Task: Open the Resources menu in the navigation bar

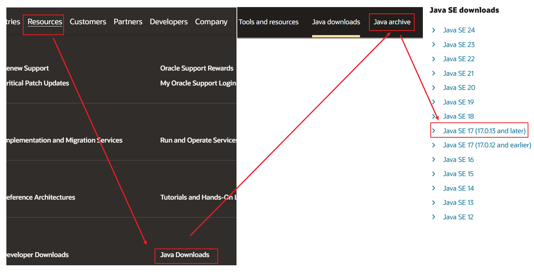Action: pos(45,22)
